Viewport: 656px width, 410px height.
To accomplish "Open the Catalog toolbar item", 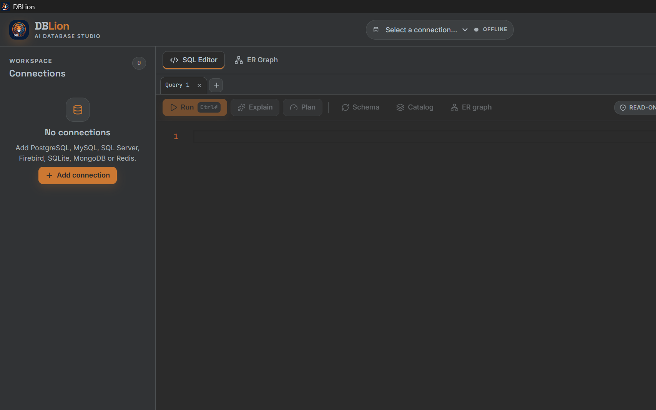I will [x=415, y=107].
